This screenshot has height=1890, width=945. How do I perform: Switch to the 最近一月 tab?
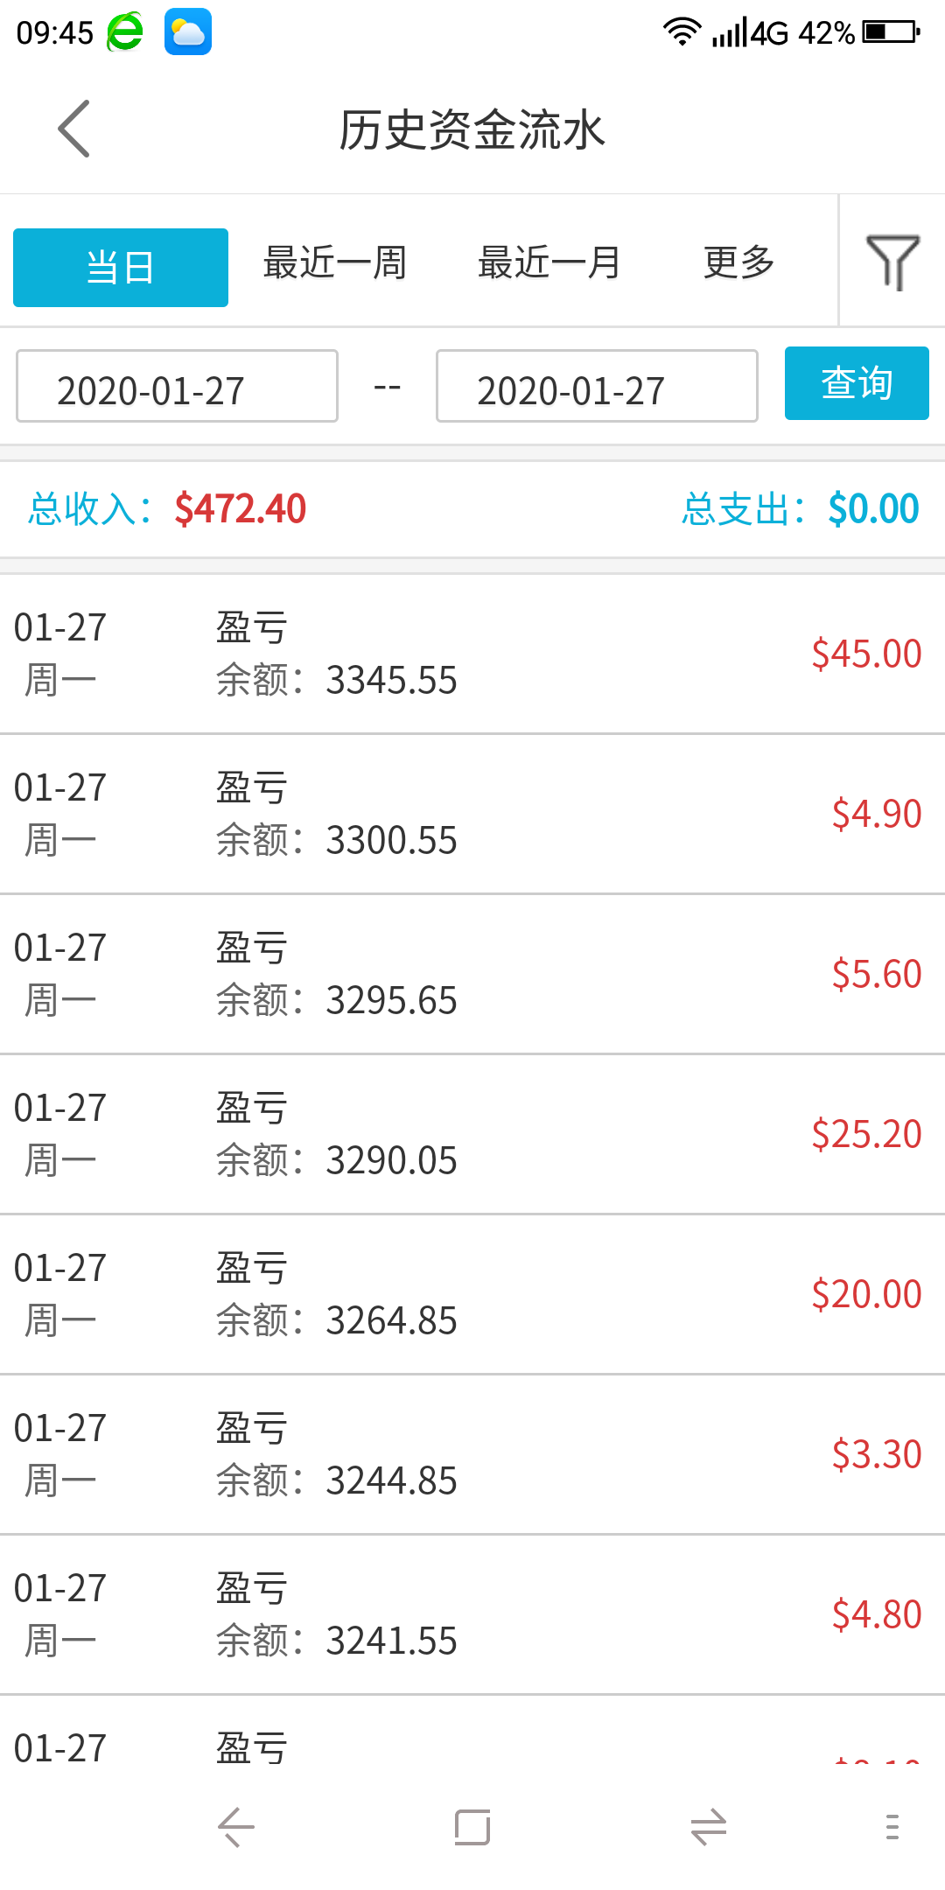(549, 262)
